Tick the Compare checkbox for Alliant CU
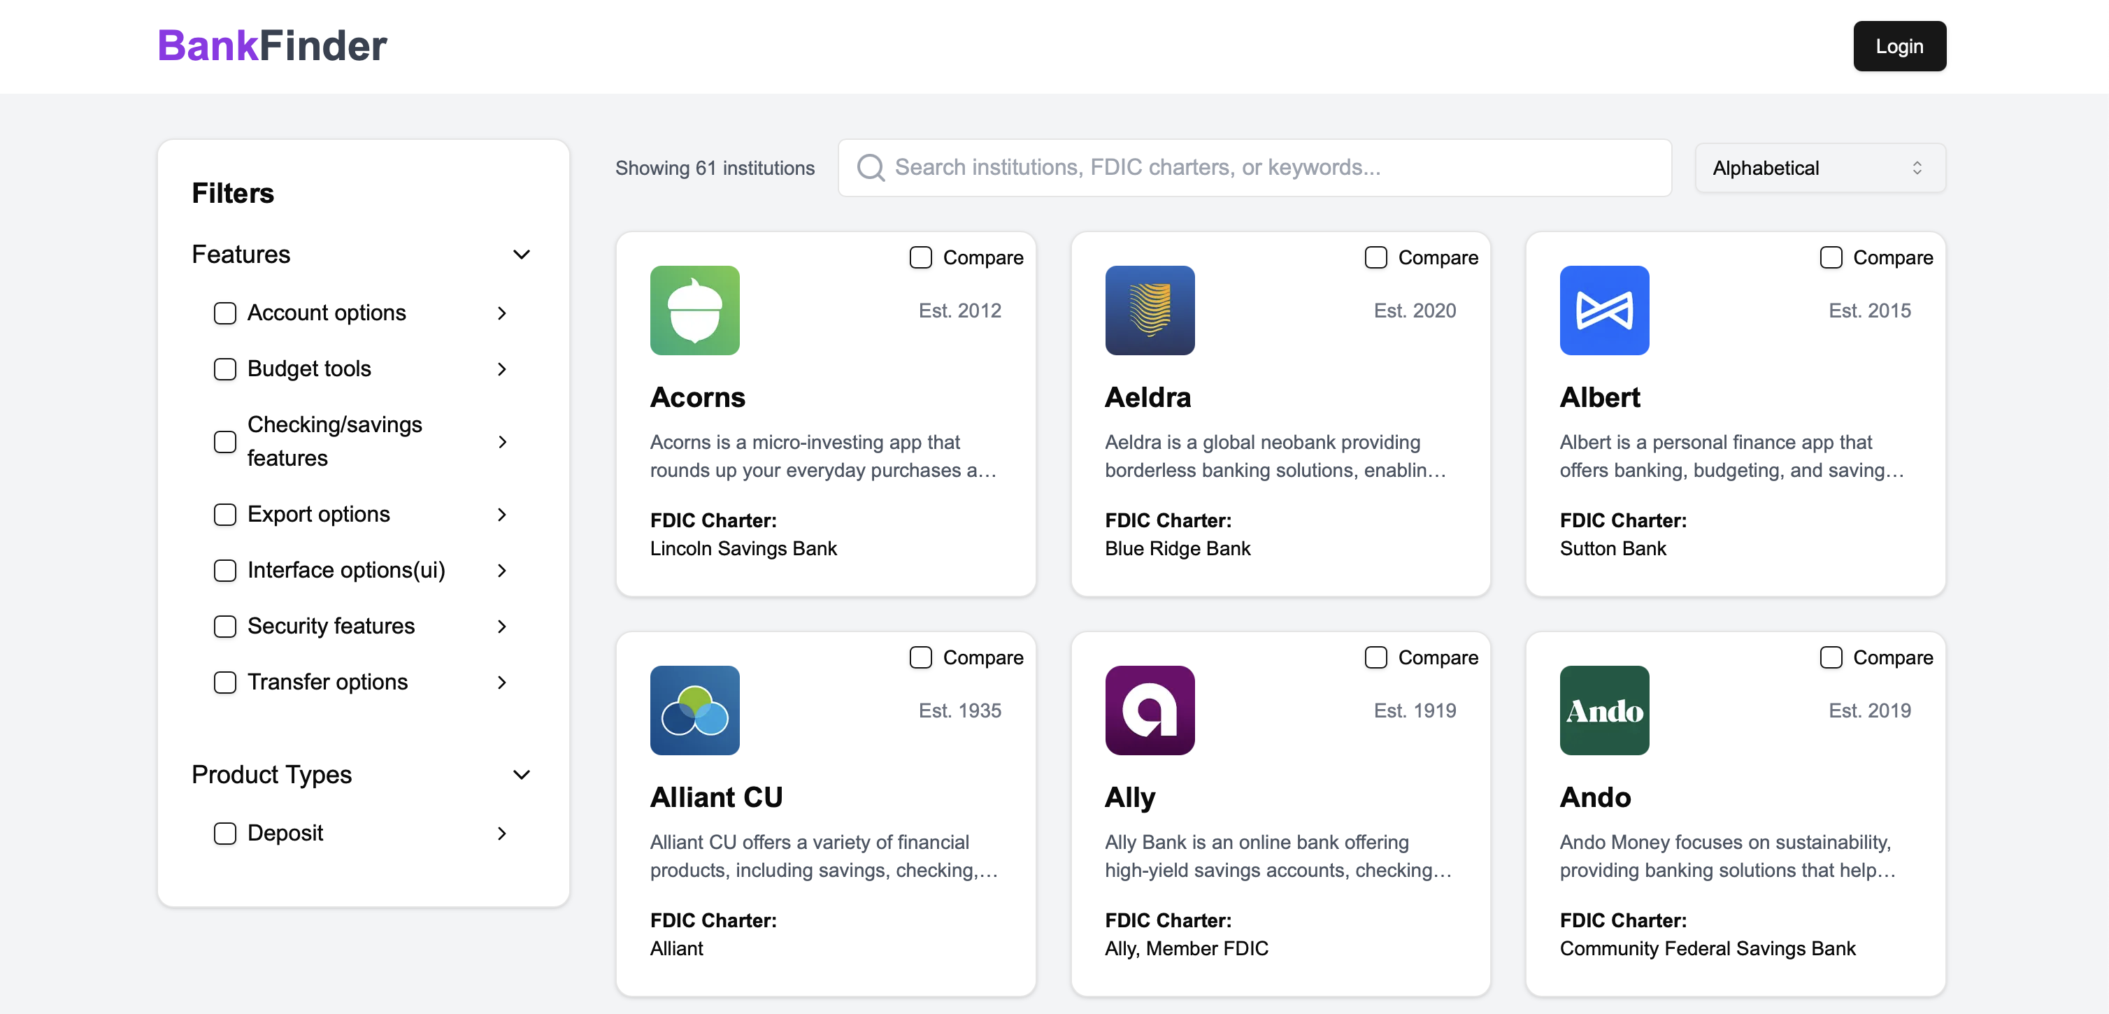The width and height of the screenshot is (2109, 1014). (x=921, y=657)
